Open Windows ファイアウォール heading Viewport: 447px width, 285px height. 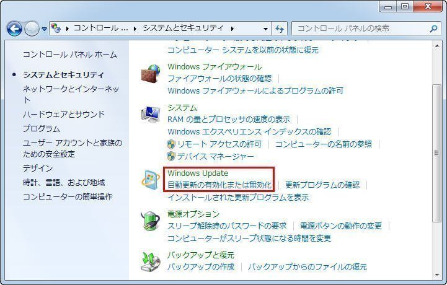215,67
